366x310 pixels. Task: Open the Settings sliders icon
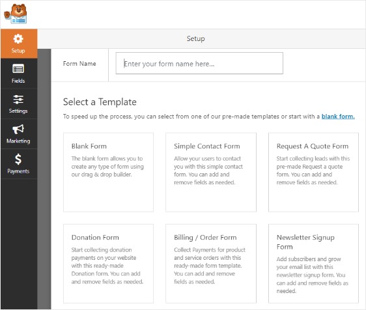click(x=18, y=99)
